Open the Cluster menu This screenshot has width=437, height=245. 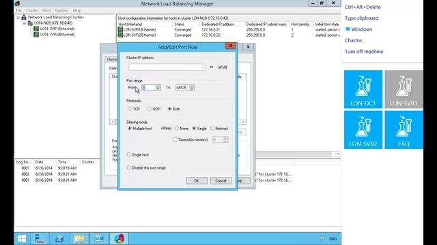[x=32, y=11]
